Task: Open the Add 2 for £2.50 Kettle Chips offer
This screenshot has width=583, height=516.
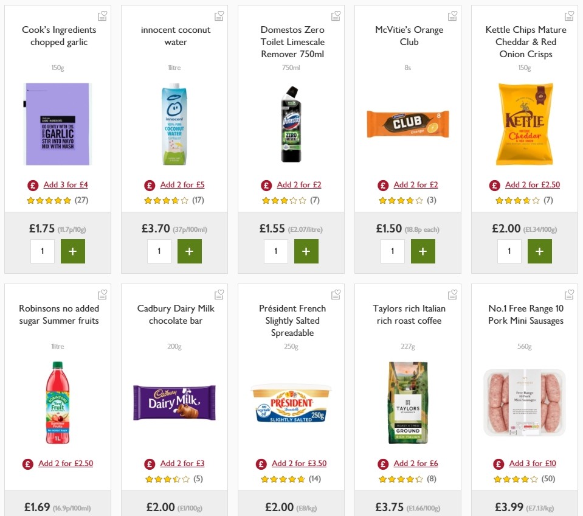Action: coord(534,184)
